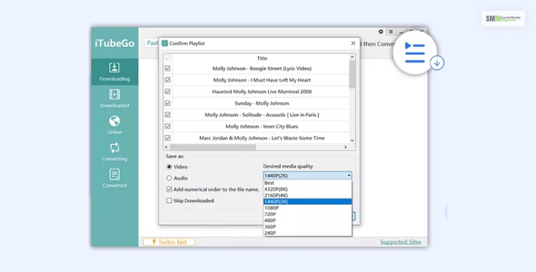Uncheck Molly Johnson - I Must Have Left My Heart
536x272 pixels.
click(x=168, y=80)
